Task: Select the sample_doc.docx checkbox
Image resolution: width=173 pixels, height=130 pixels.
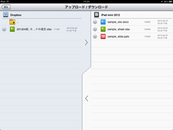Action: tap(95, 22)
